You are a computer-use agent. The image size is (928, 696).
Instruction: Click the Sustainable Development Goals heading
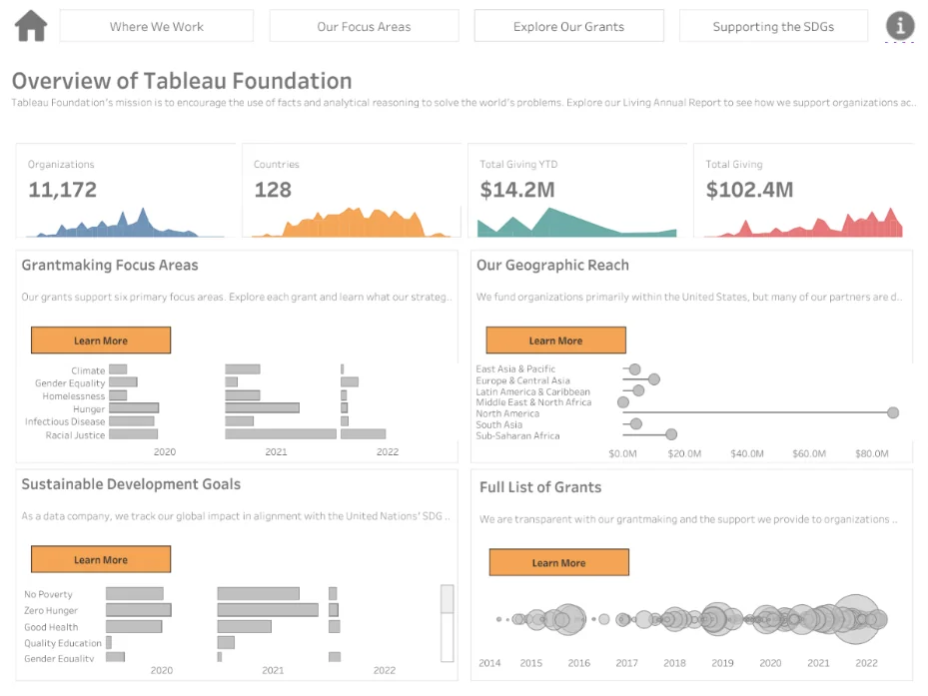tap(131, 484)
